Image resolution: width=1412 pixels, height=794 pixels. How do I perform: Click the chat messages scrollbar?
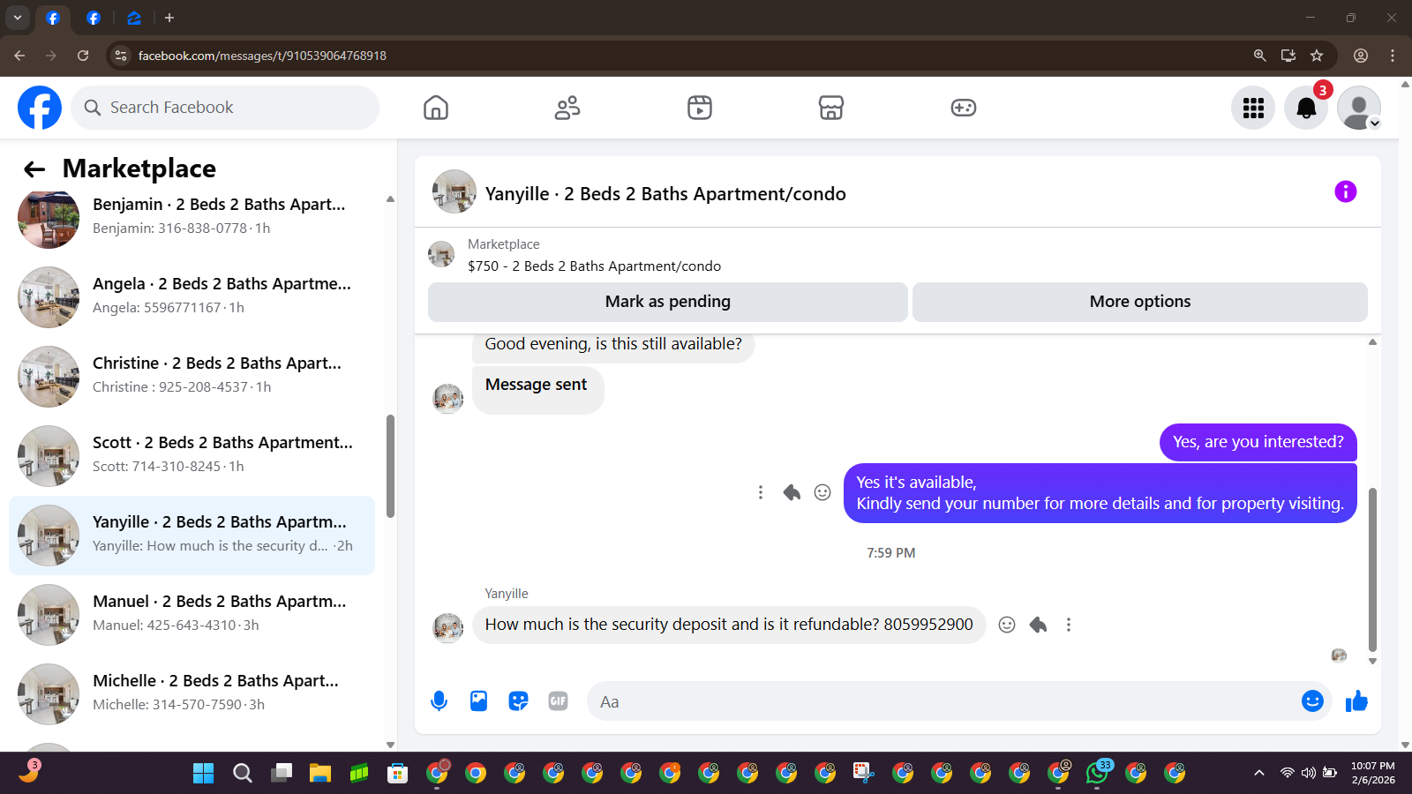pos(1372,569)
